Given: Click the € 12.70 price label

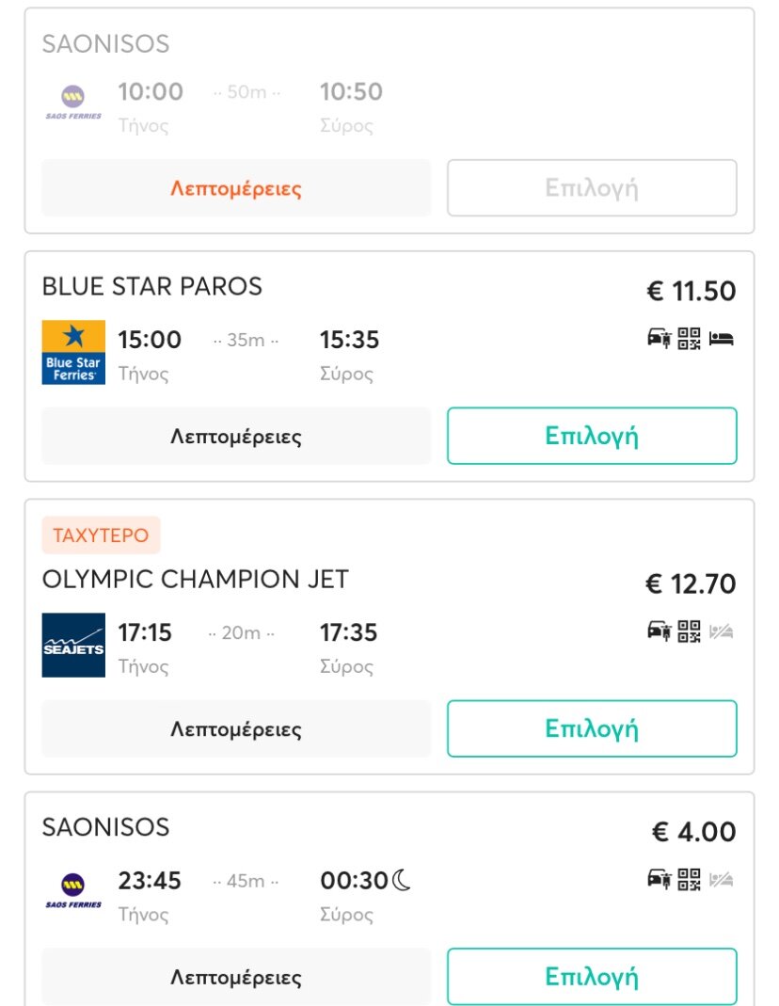Looking at the screenshot, I should tap(691, 584).
